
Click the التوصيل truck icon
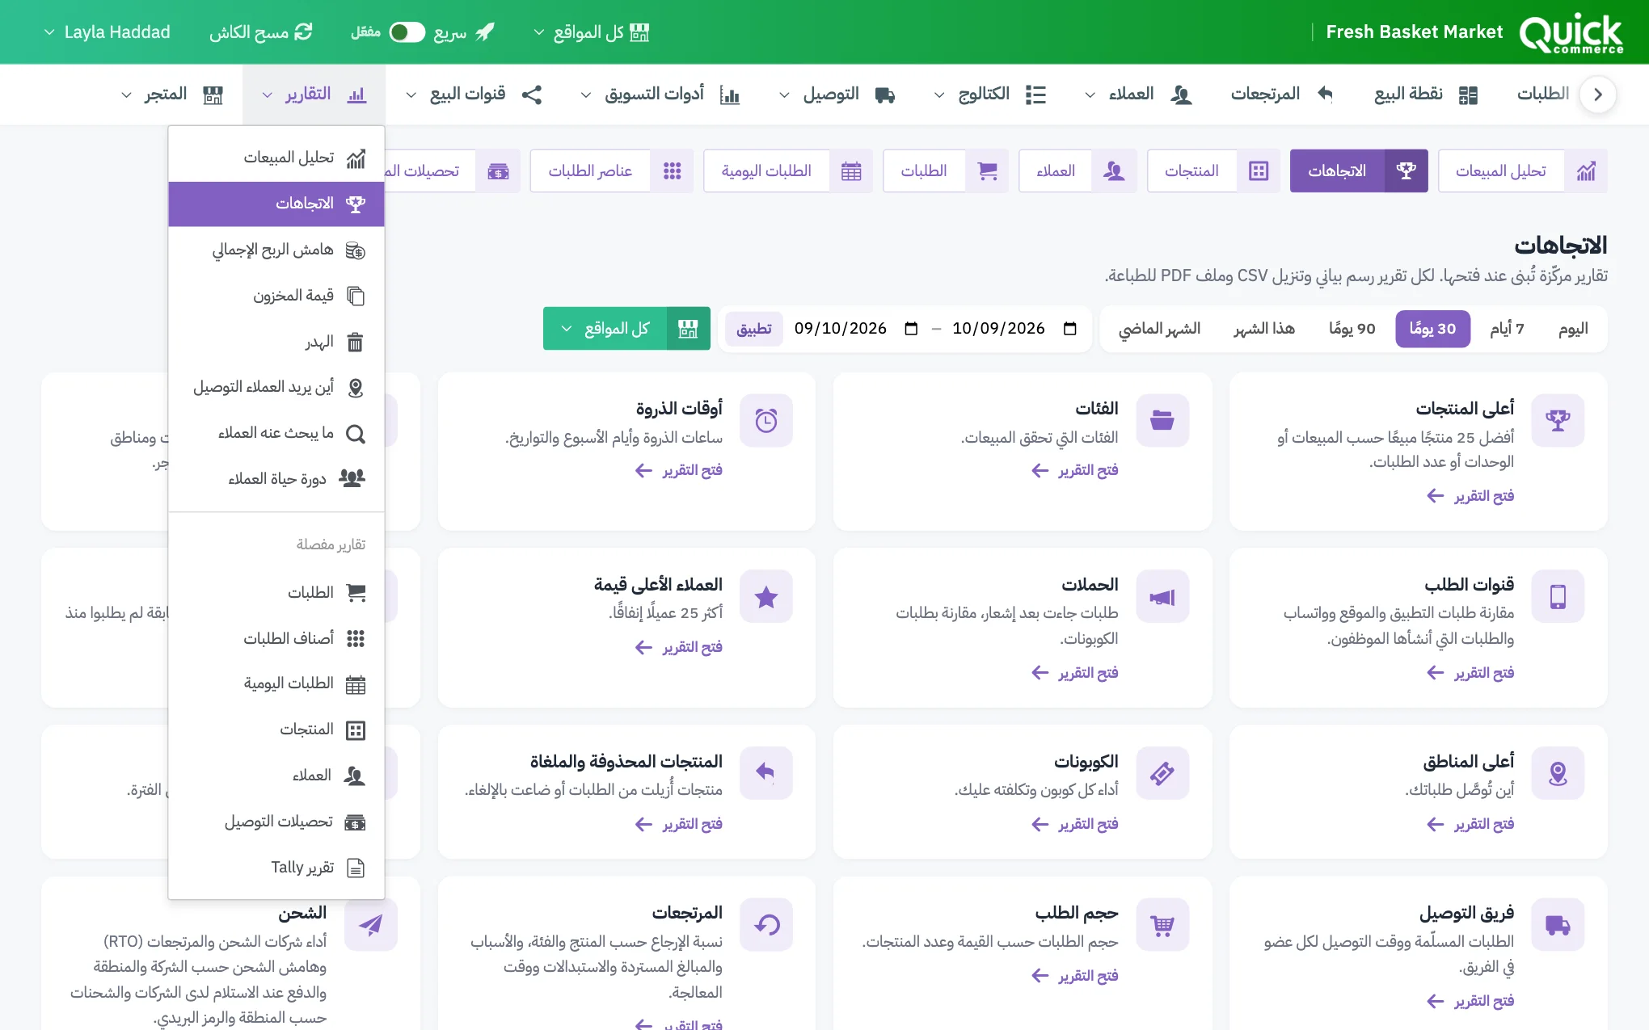tap(885, 95)
